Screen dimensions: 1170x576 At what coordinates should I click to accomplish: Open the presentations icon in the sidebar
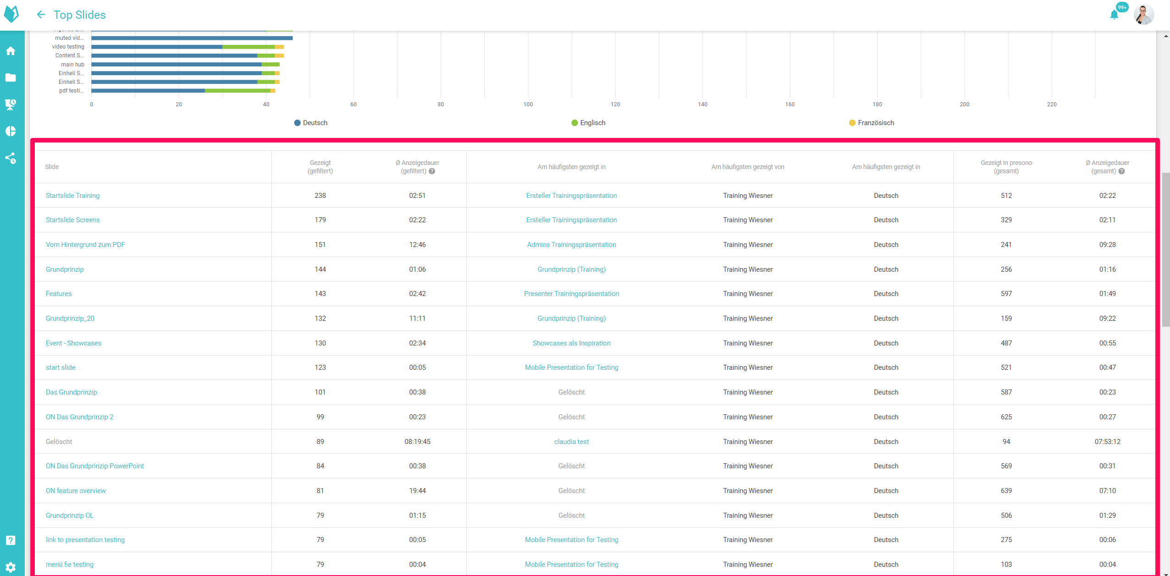pos(11,104)
